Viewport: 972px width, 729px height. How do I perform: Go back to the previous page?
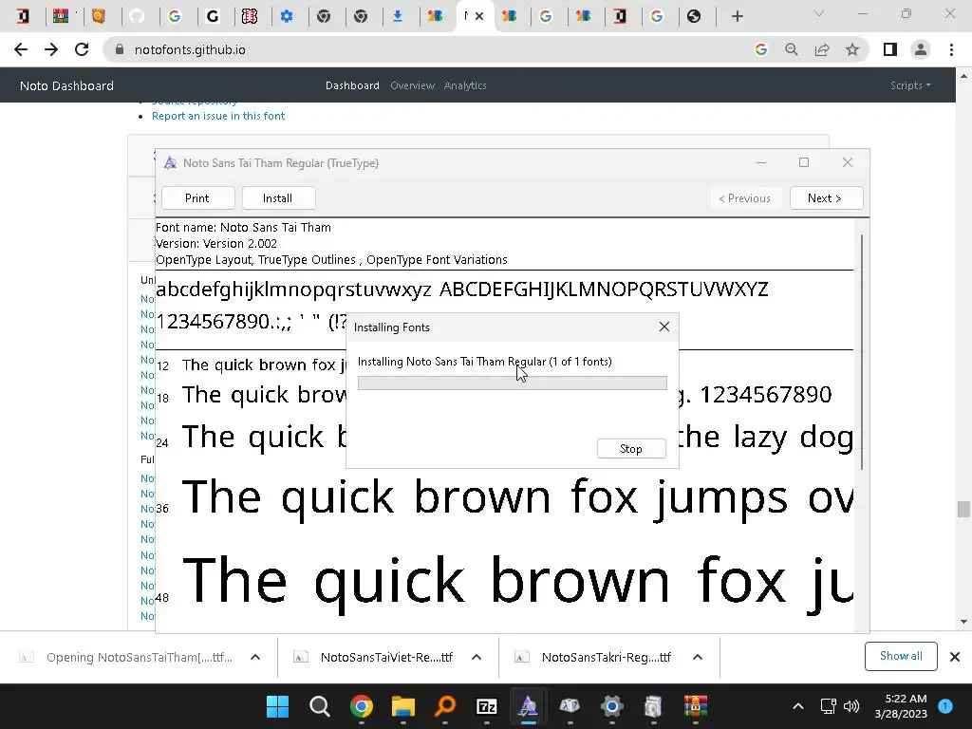pos(21,49)
